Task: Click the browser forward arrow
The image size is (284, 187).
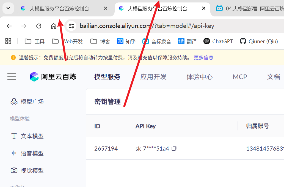Action: pos(24,26)
